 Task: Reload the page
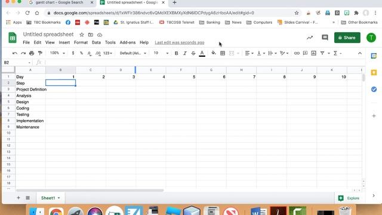point(27,13)
